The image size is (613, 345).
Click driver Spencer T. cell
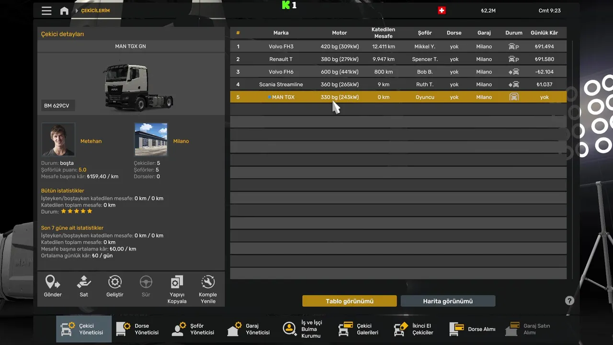click(425, 59)
